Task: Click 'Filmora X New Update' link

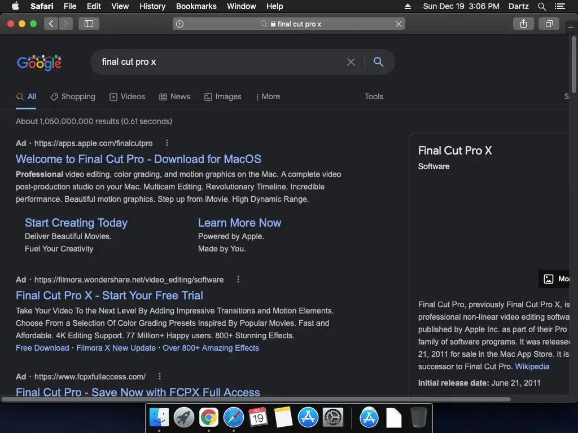Action: (116, 348)
